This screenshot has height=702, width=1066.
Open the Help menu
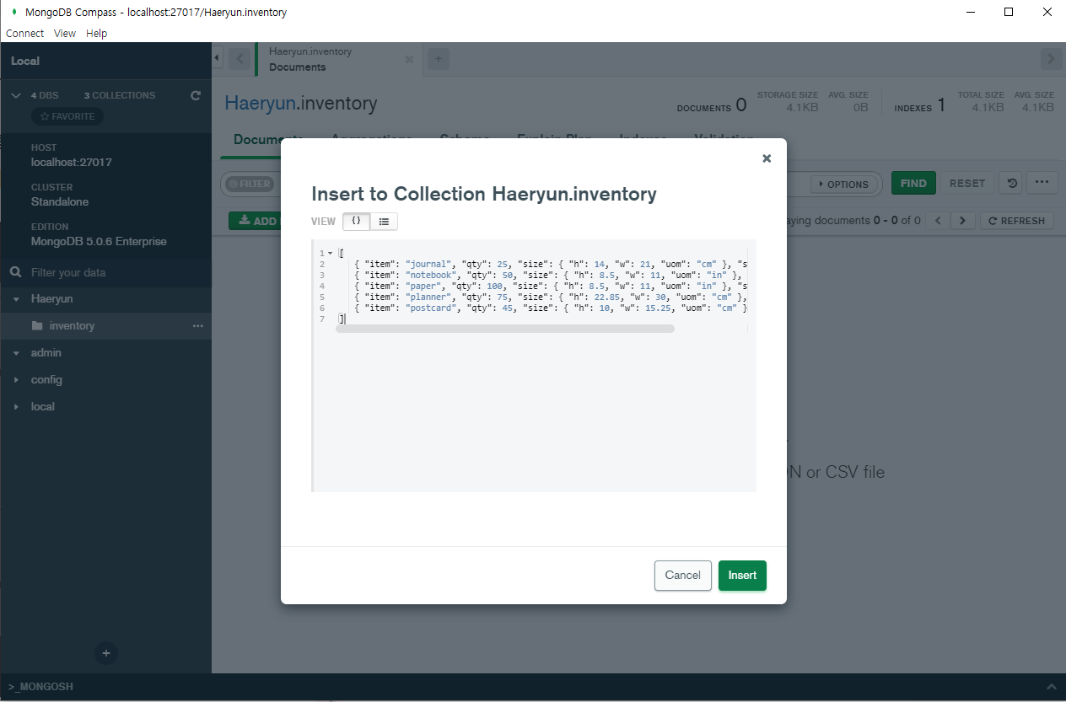(97, 34)
